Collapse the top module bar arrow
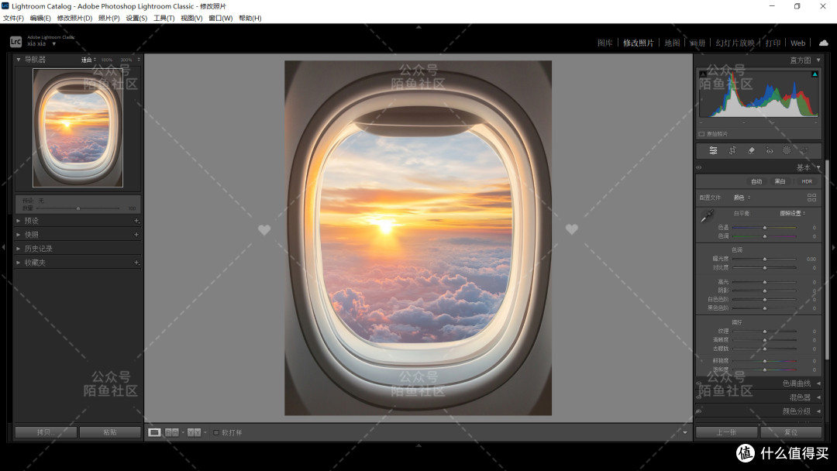The image size is (837, 471). coord(418,26)
